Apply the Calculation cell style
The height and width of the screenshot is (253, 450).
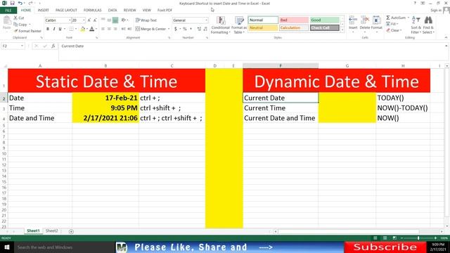(x=294, y=28)
